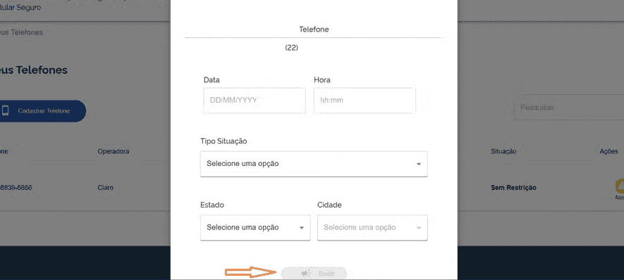Focus the Data DD/MM/YYYY field
Viewport: 624px width, 280px height.
point(255,101)
